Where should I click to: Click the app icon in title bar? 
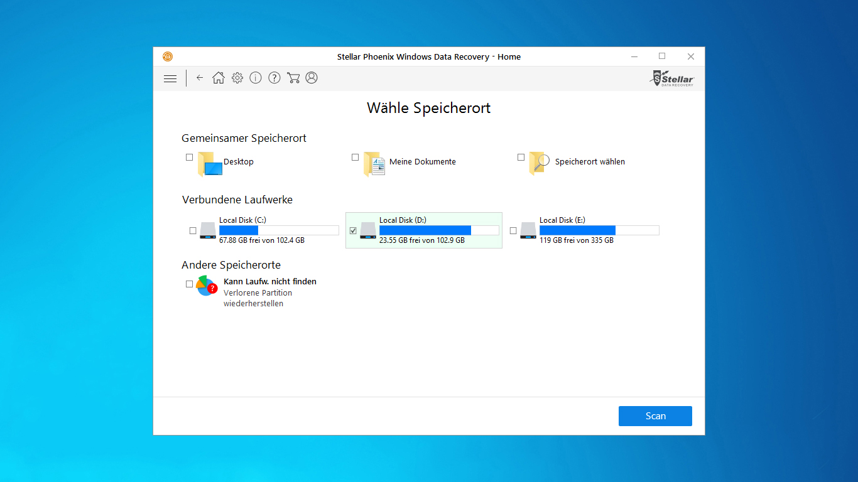pos(168,56)
